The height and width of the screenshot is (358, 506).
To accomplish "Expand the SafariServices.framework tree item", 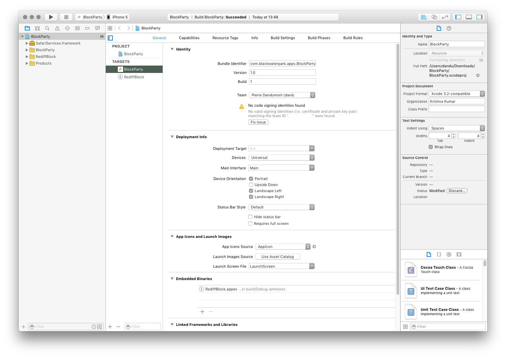I will tap(27, 43).
